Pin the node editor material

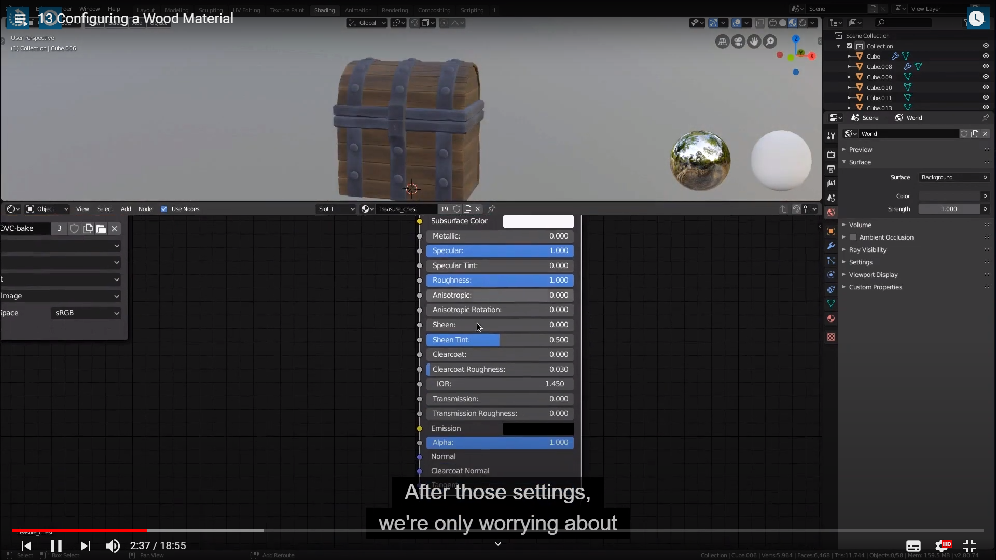click(x=491, y=209)
